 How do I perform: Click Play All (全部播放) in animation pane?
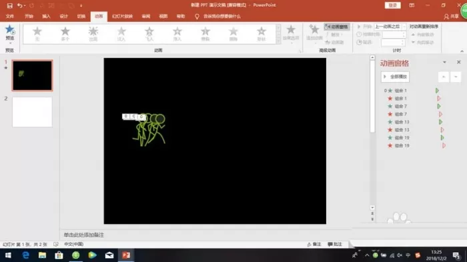(x=395, y=77)
